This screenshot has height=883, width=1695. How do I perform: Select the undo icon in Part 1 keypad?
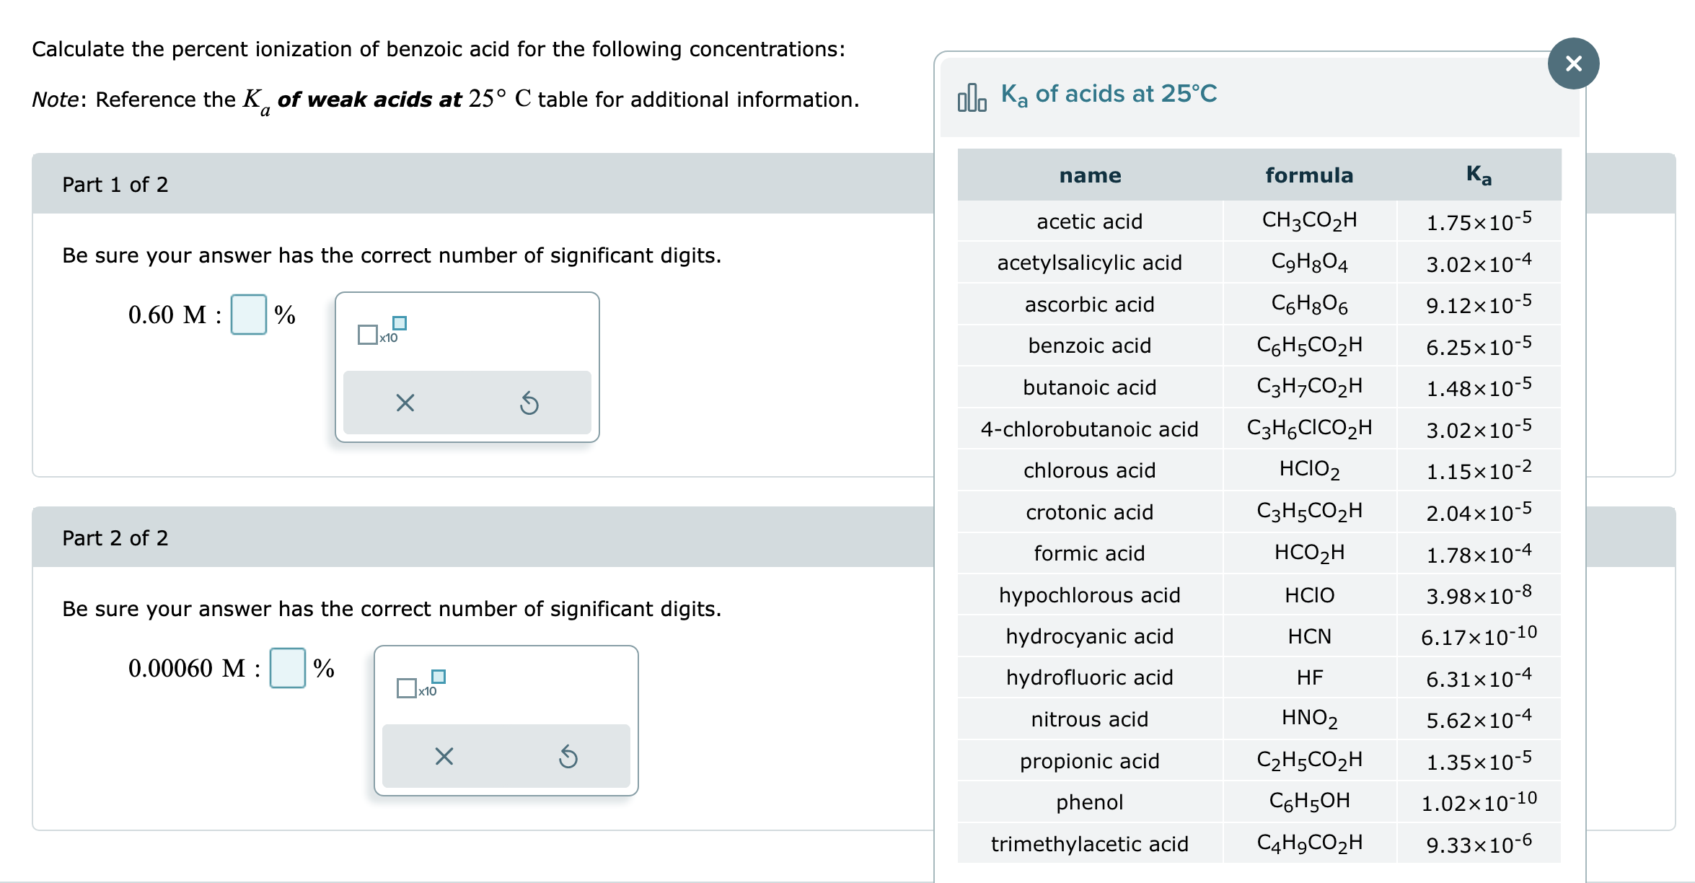530,403
